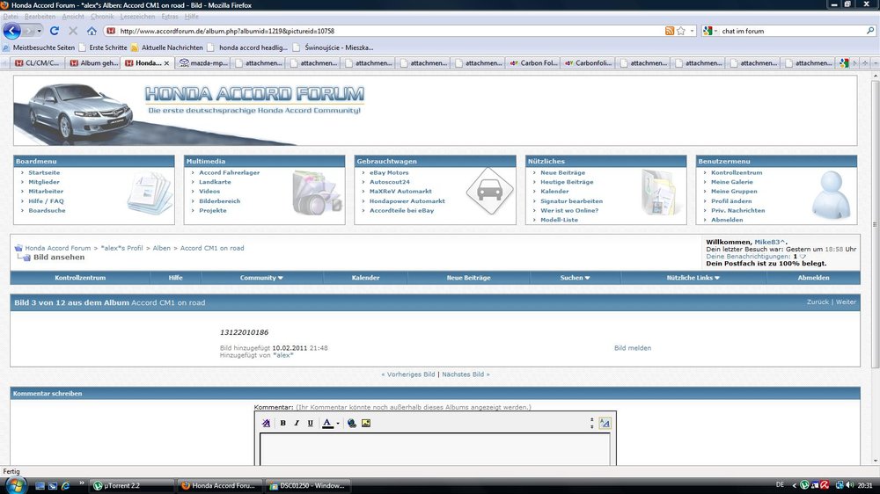Expand the Nützliche Links dropdown

[693, 278]
